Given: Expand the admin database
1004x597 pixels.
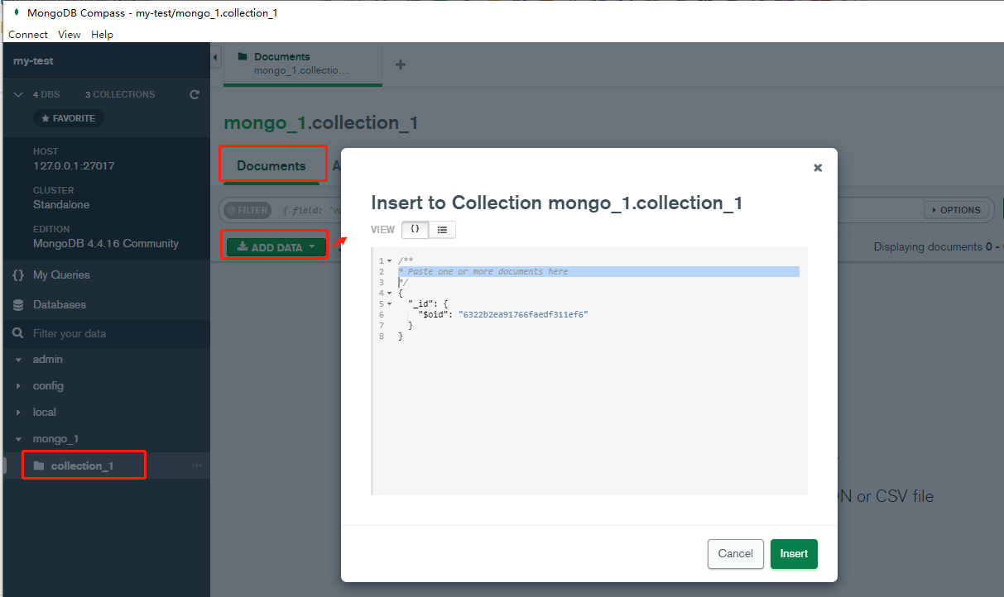Looking at the screenshot, I should pos(18,360).
